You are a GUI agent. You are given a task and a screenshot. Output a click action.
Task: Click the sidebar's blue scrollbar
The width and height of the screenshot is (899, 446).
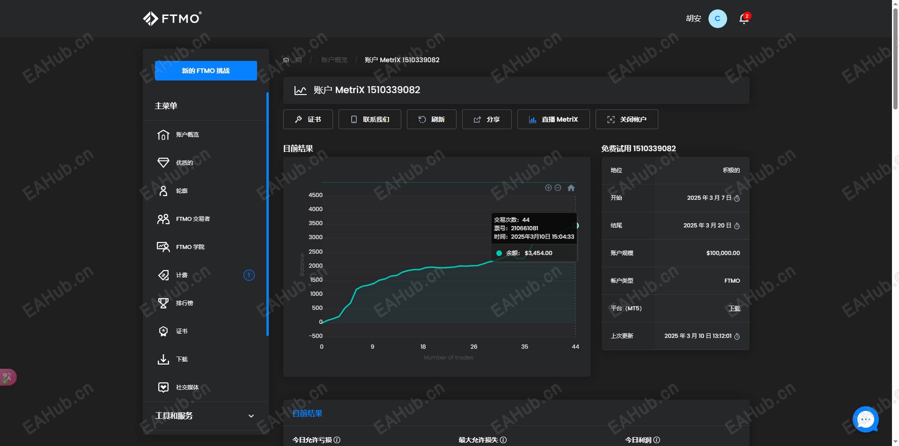pyautogui.click(x=267, y=214)
